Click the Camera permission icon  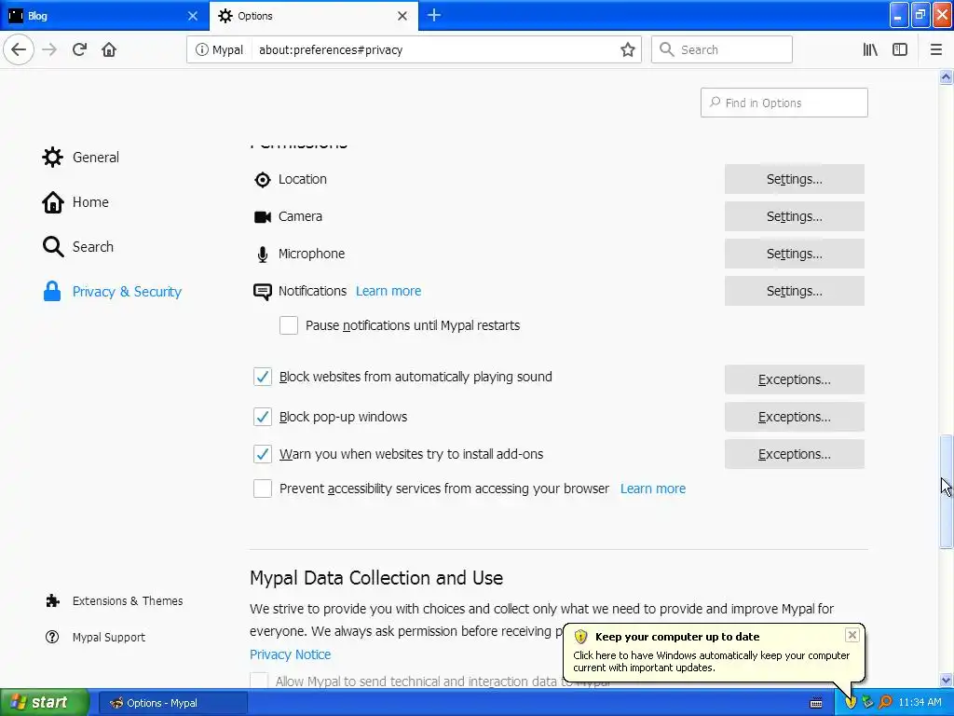(262, 216)
